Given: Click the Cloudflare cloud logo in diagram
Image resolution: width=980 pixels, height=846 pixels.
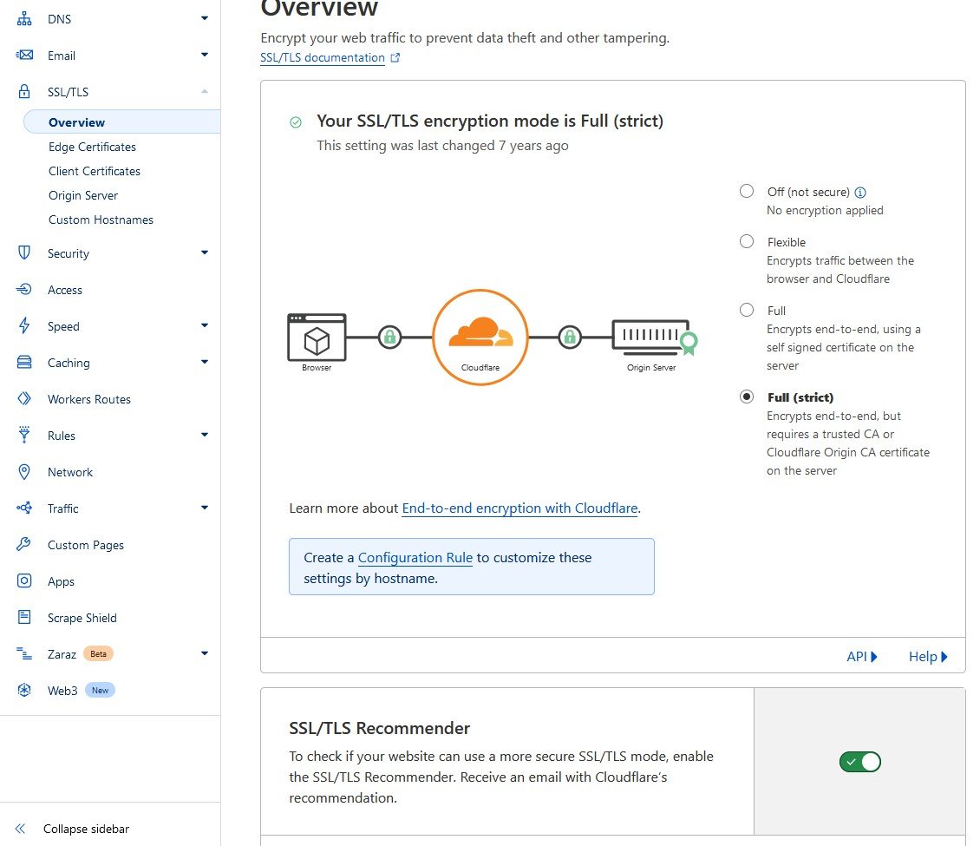Looking at the screenshot, I should [480, 331].
